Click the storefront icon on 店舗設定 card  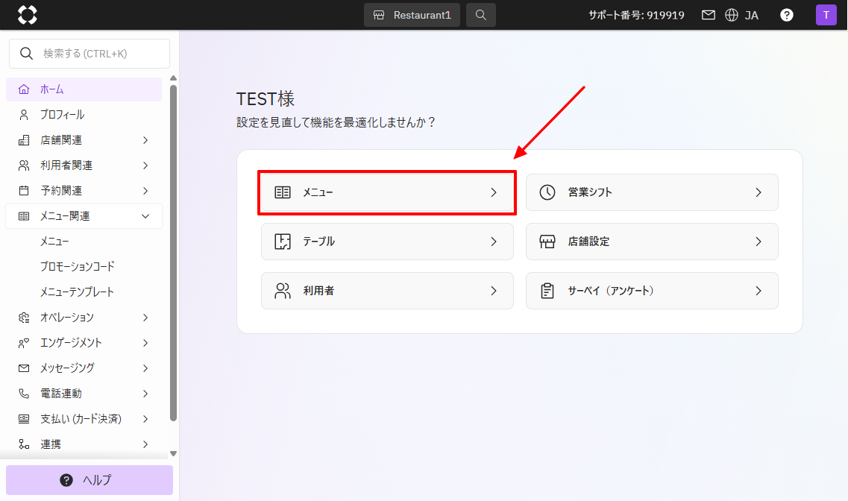click(547, 242)
